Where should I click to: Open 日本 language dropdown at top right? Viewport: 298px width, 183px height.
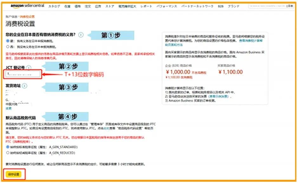pyautogui.click(x=290, y=6)
